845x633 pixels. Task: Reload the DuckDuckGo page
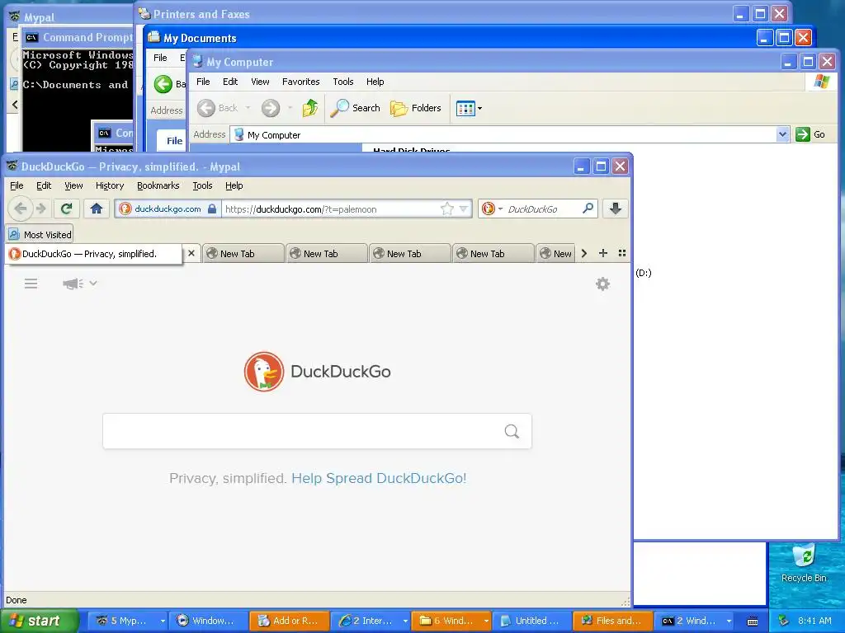pos(66,209)
